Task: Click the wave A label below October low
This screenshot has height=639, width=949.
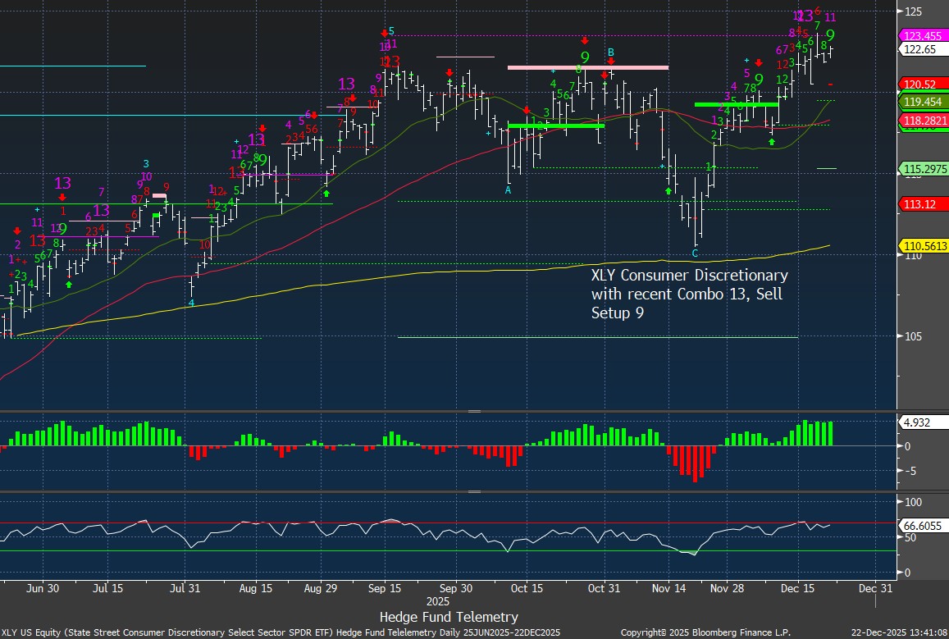Action: [508, 189]
